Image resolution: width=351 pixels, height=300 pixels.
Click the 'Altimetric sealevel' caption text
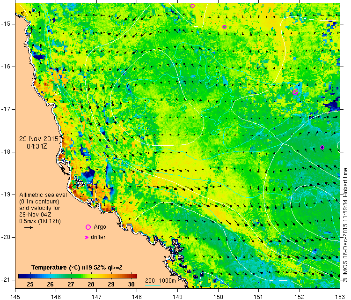[x=43, y=195]
